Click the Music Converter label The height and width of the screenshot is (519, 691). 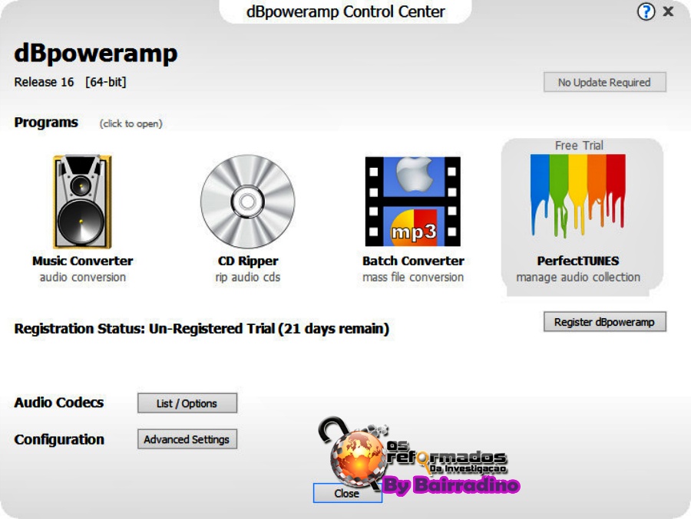pyautogui.click(x=82, y=261)
